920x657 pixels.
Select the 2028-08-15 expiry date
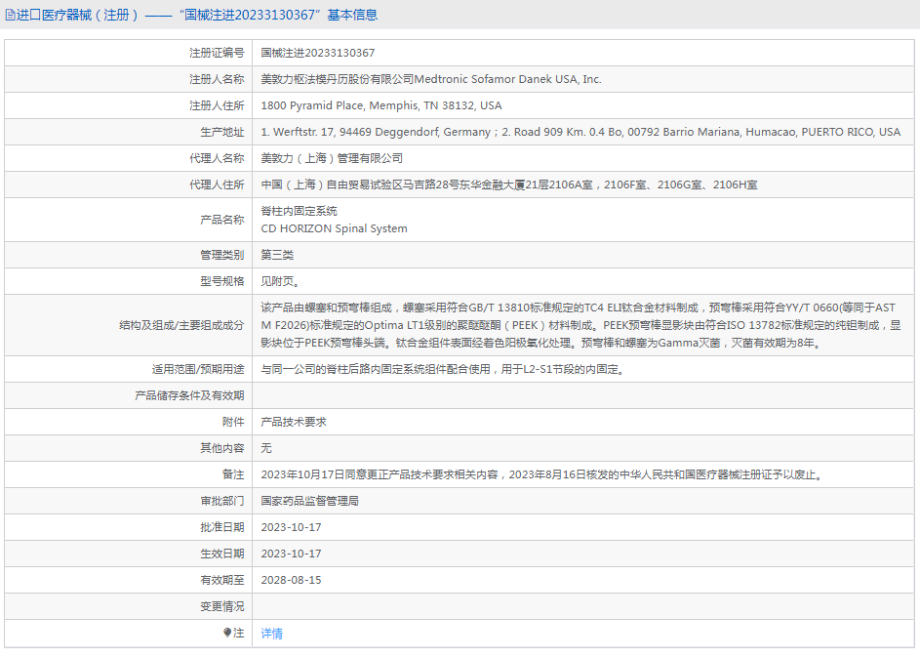(x=291, y=580)
